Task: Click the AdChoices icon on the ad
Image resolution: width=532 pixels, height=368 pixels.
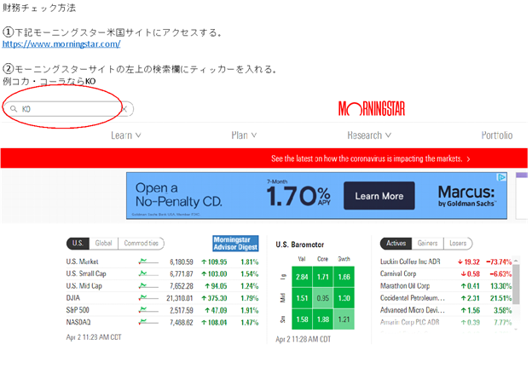Action: [501, 177]
